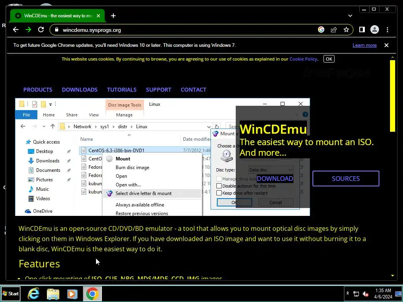Click OK in the Mount dialog
The width and height of the screenshot is (403, 302).
pos(234,203)
